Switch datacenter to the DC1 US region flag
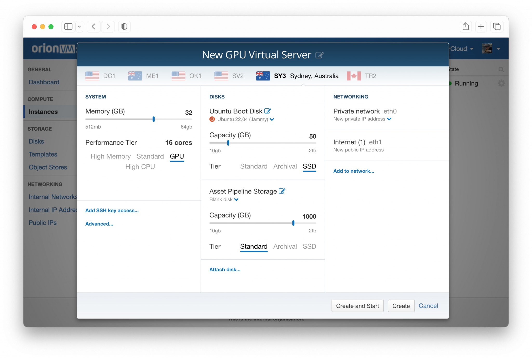 (92, 76)
